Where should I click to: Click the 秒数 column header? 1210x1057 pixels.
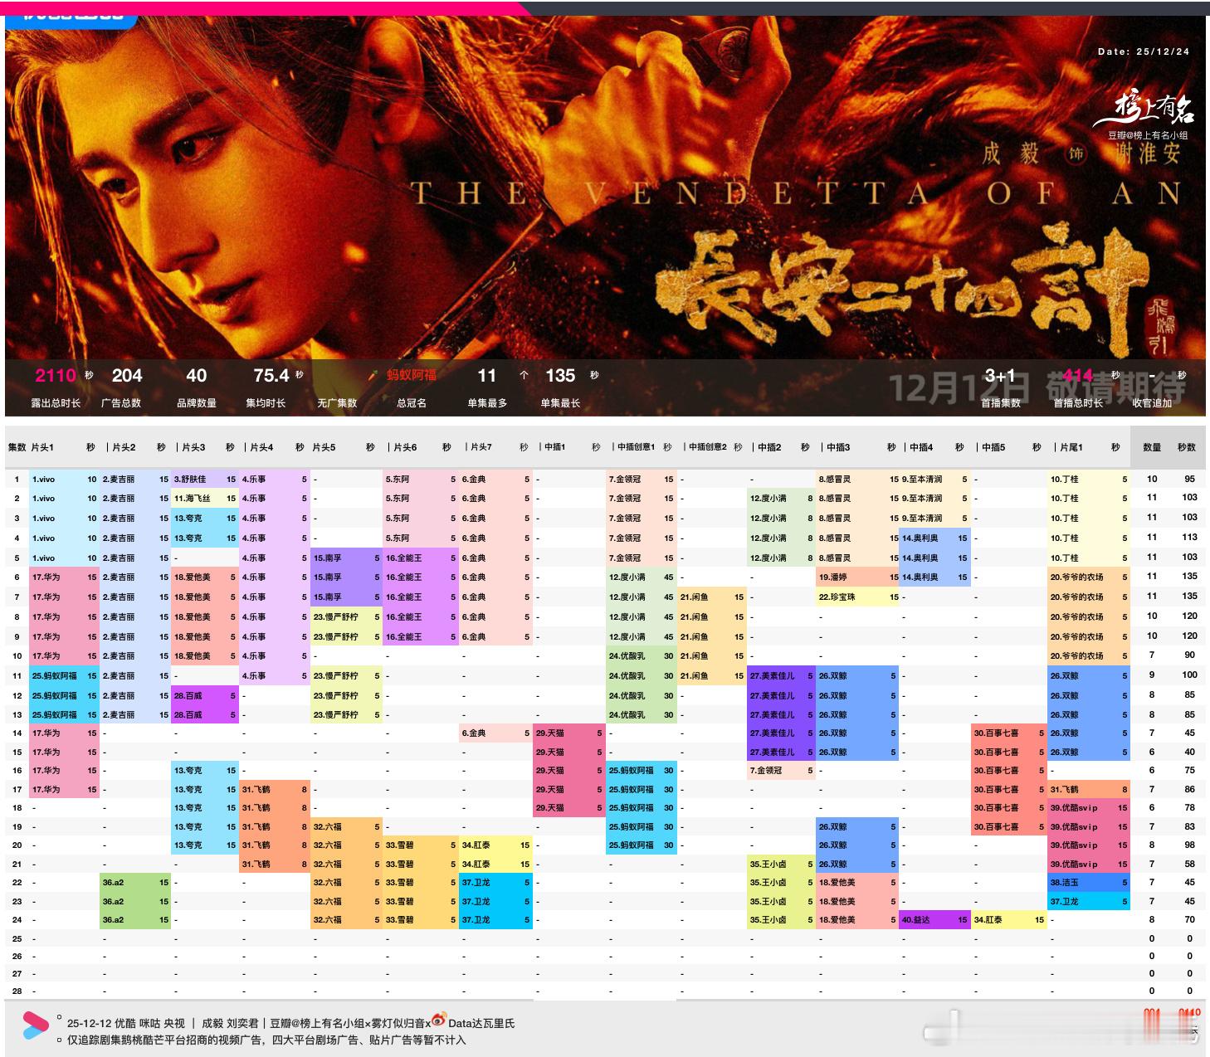click(1187, 447)
